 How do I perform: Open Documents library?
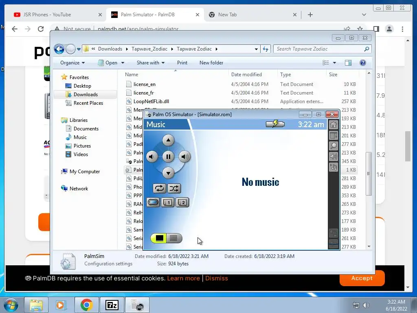[86, 129]
